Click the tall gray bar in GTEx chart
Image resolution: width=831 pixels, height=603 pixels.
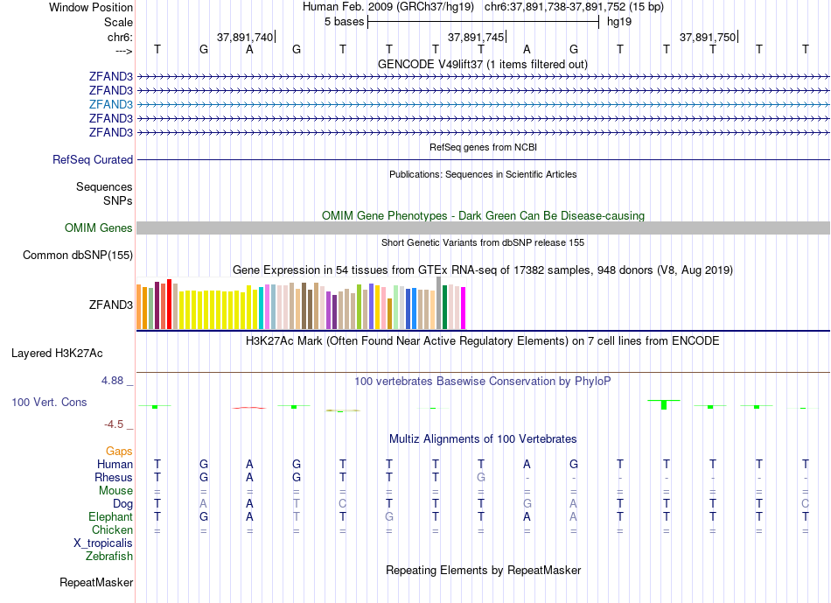click(439, 303)
